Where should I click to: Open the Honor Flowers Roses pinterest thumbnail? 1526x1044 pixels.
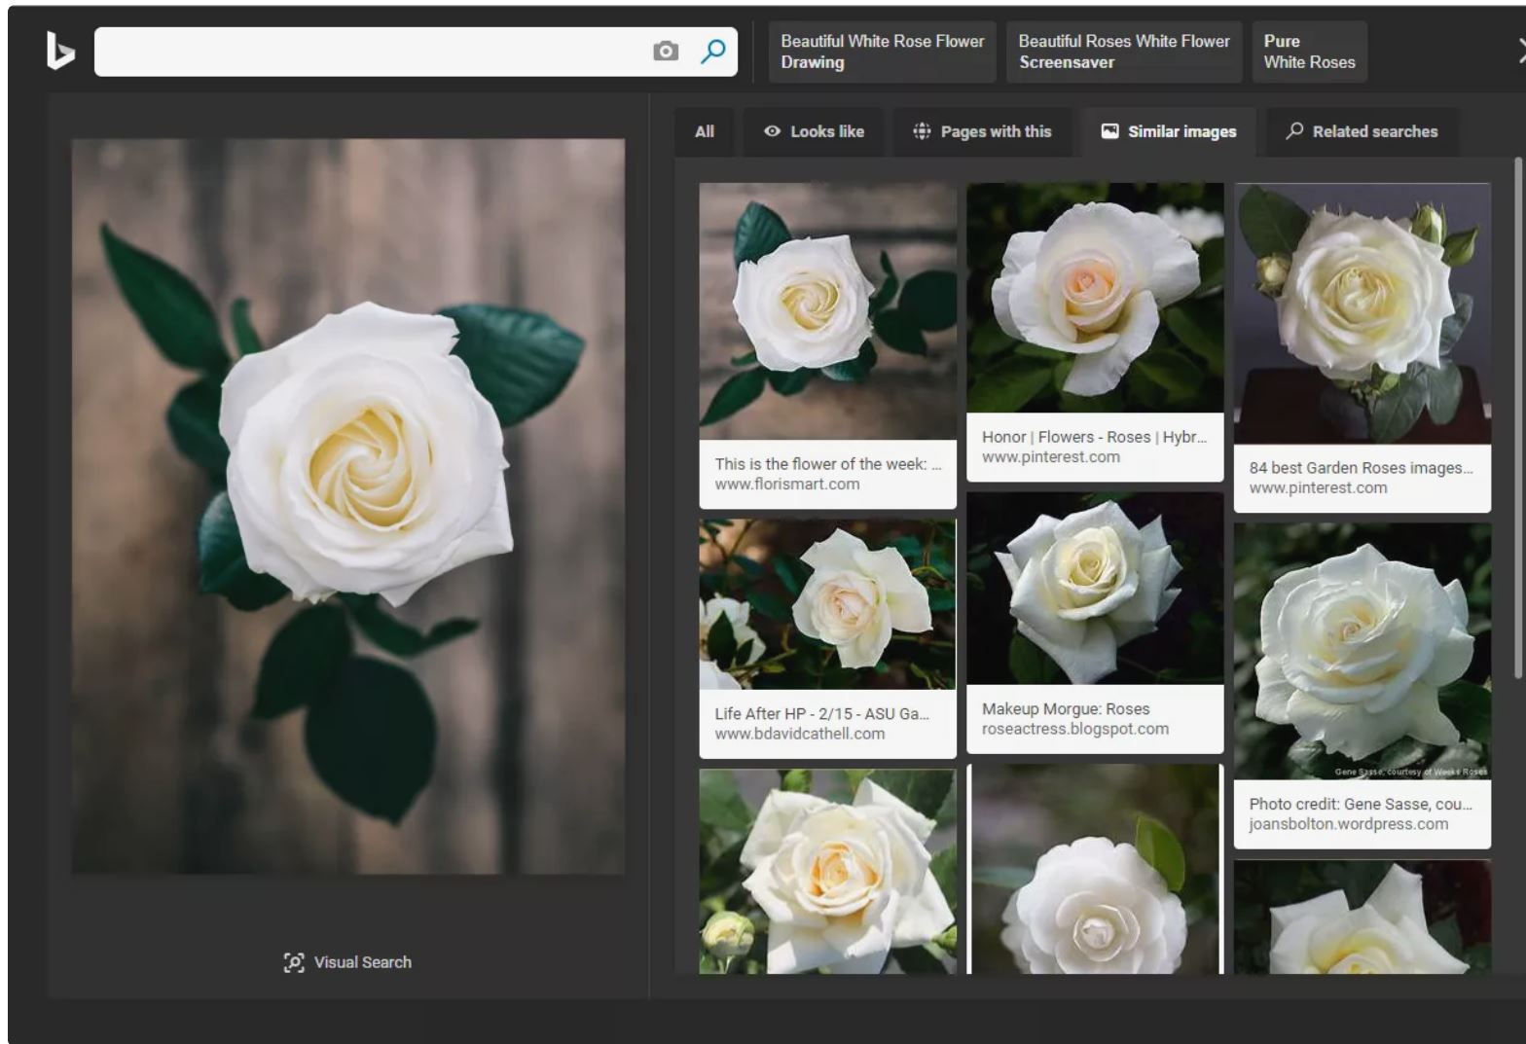pos(1095,298)
